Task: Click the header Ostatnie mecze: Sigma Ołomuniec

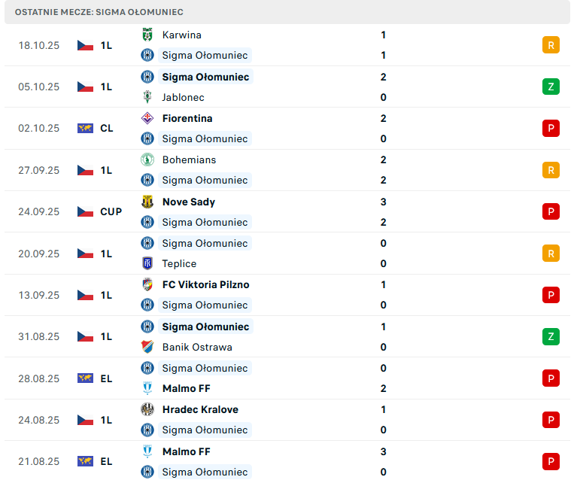Action: (99, 12)
